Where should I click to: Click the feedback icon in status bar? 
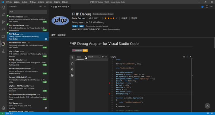pos(208,113)
